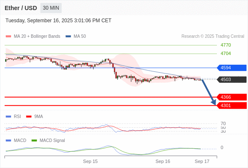248x168 pixels.
Task: Click the Sep 16 date axis label
Action: pos(163,161)
